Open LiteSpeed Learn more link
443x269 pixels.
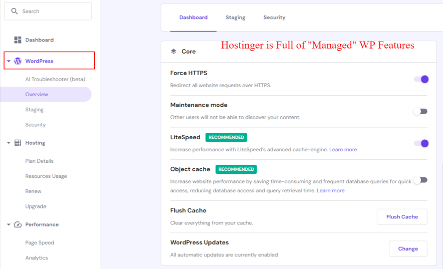343,150
